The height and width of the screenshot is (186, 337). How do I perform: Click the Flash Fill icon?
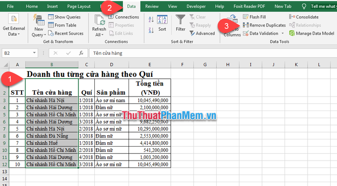[x=246, y=17]
